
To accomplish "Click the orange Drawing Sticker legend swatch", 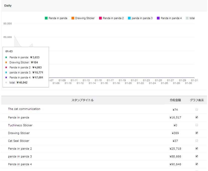I will tap(73, 18).
